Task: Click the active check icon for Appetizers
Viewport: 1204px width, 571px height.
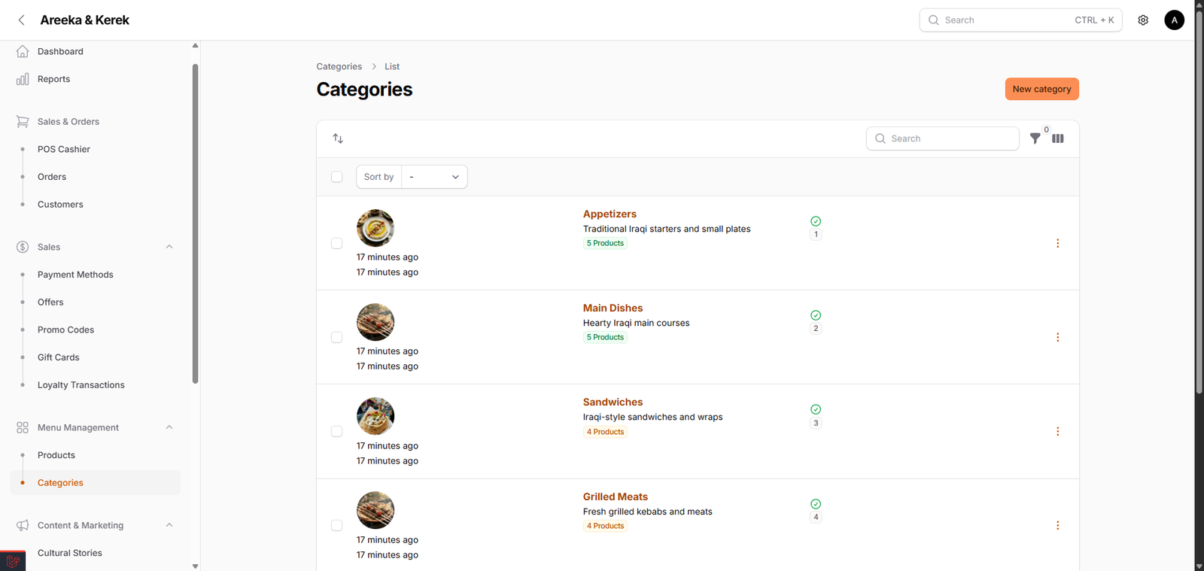Action: pyautogui.click(x=816, y=221)
